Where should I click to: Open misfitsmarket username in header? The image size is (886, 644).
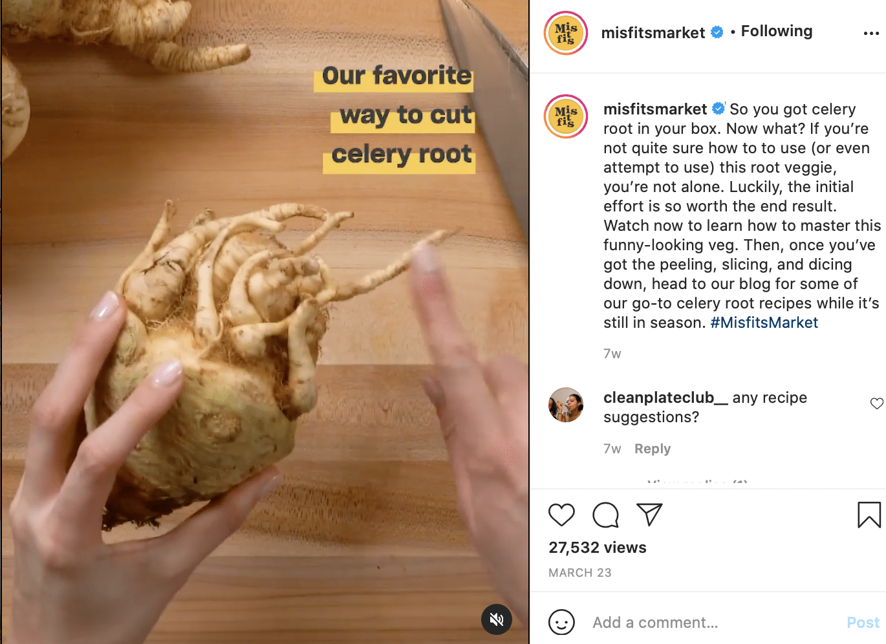tap(653, 32)
